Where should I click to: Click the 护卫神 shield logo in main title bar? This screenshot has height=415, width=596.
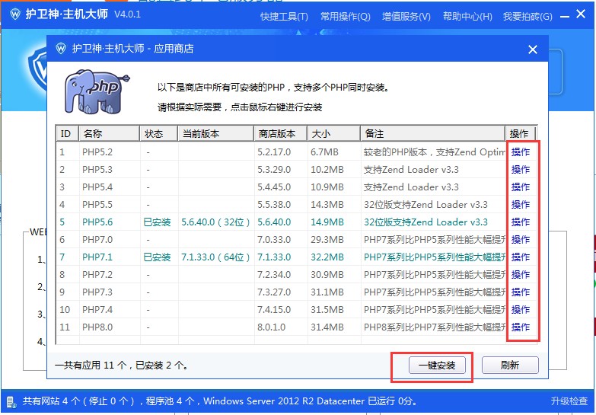click(x=14, y=14)
